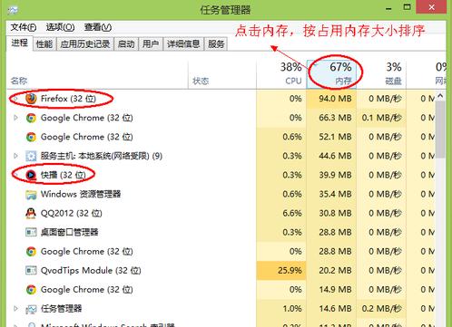Click the 任务管理器 process icon
Viewport: 452px width, 327px height.
pyautogui.click(x=31, y=309)
